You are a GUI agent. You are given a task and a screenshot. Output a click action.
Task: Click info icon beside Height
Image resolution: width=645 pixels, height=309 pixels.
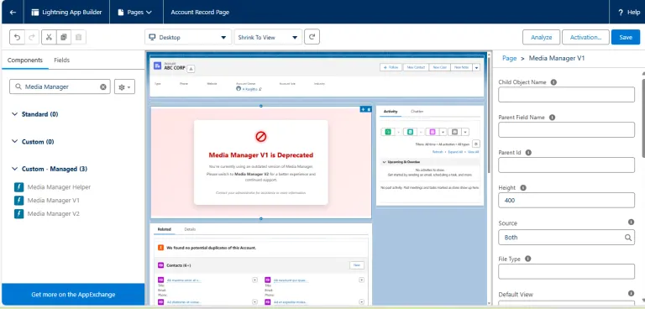pyautogui.click(x=523, y=187)
